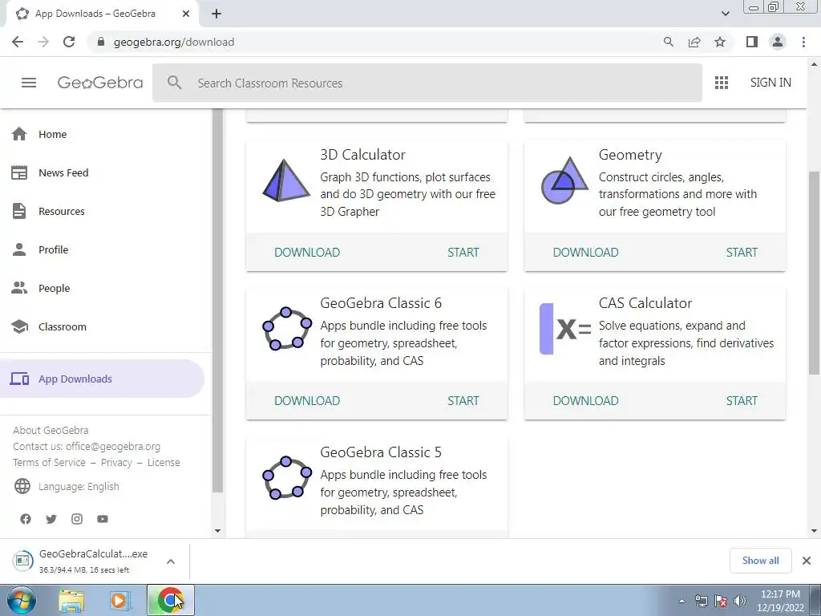Open About GeoGebra link
Screen dimensions: 821x616
coord(51,430)
